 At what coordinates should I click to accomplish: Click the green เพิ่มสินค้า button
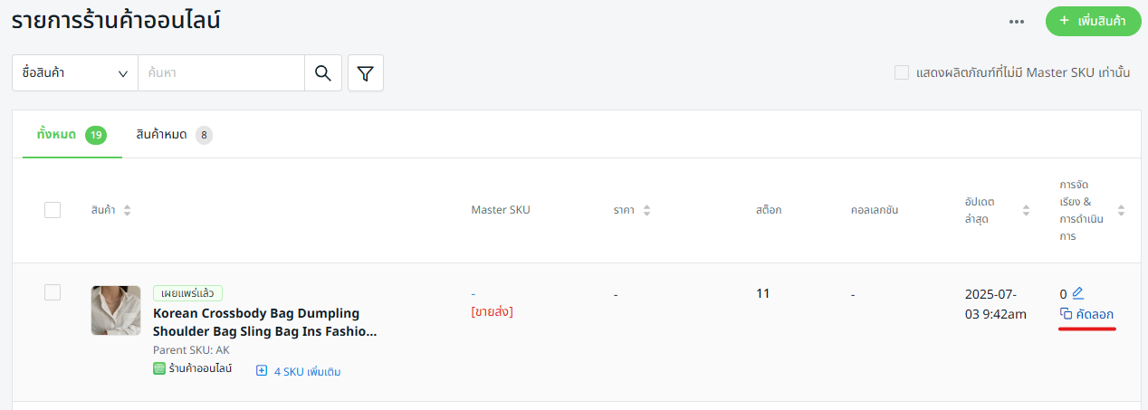(1093, 22)
